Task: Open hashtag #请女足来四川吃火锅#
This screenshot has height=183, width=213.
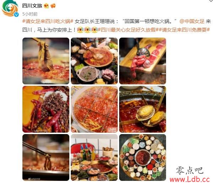Action: pos(48,21)
